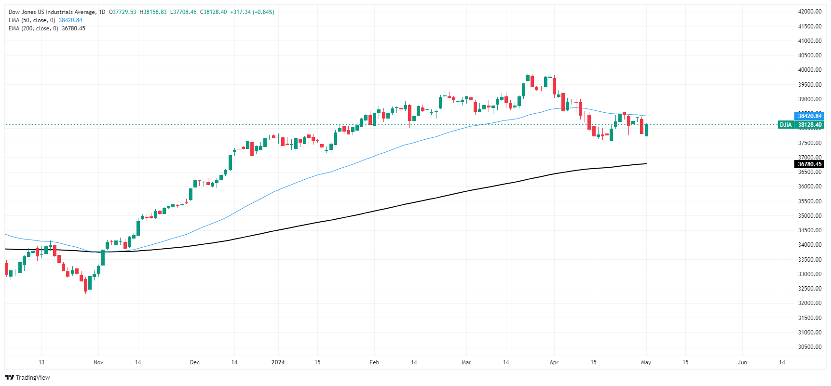Click the Jun marker on time axis
This screenshot has width=831, height=386.
[x=742, y=362]
